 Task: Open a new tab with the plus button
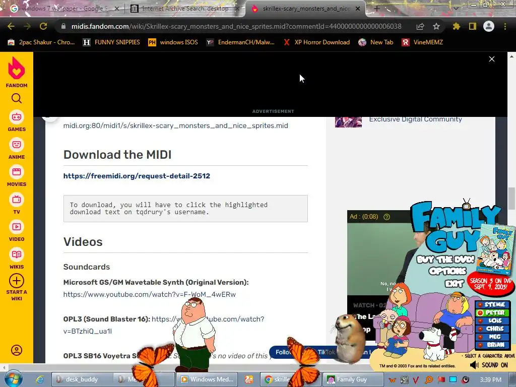pyautogui.click(x=377, y=9)
